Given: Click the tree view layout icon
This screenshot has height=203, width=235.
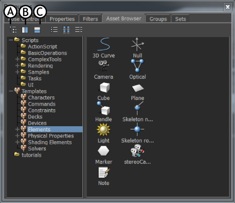Looking at the screenshot, I should pos(13,30).
